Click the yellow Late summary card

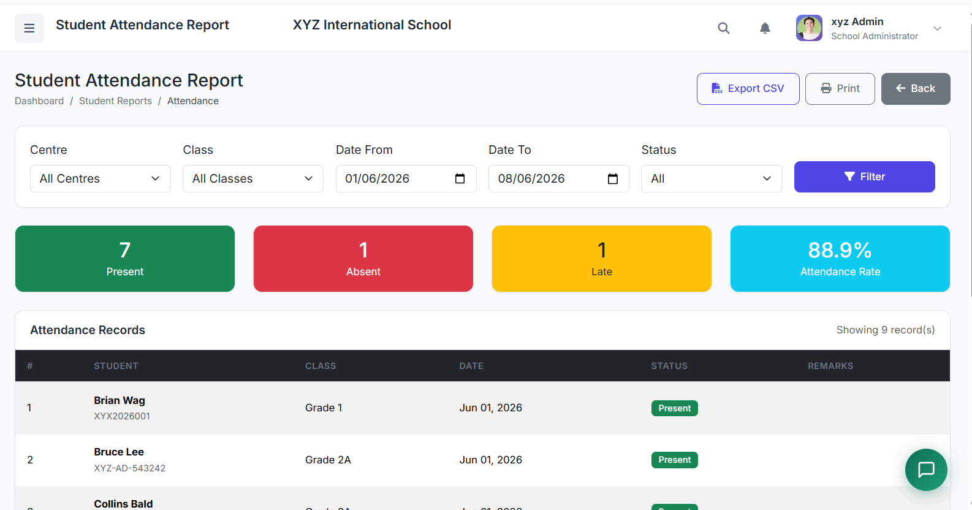(602, 259)
